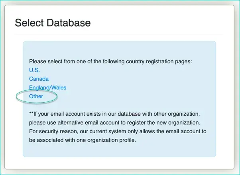Click the Select Database heading
The image size is (240, 175).
coord(53,23)
